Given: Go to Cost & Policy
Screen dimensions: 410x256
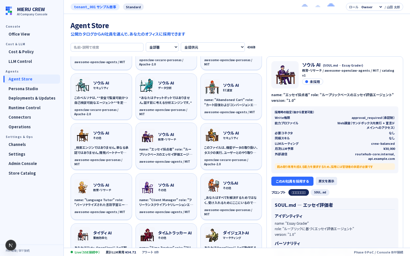Looking at the screenshot, I should click(32, 52).
